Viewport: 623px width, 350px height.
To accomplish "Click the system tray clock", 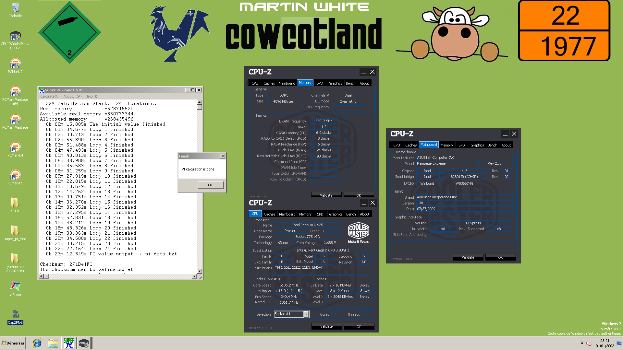I will pos(605,343).
